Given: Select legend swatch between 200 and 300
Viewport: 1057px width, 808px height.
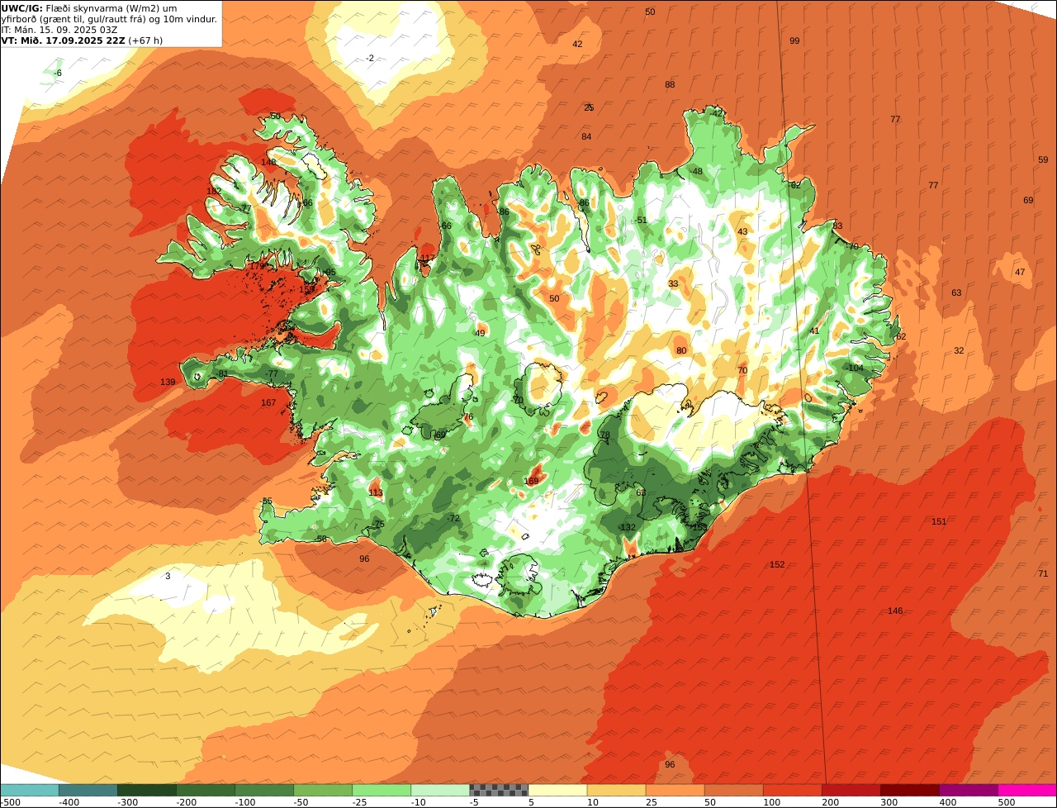Looking at the screenshot, I should (x=851, y=790).
